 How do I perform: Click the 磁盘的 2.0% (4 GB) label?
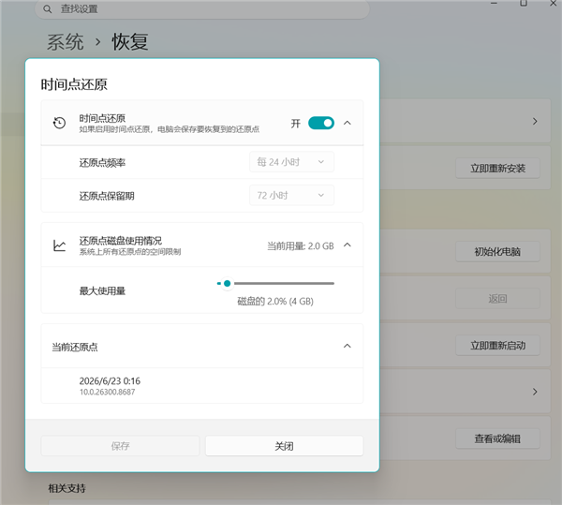(x=275, y=301)
